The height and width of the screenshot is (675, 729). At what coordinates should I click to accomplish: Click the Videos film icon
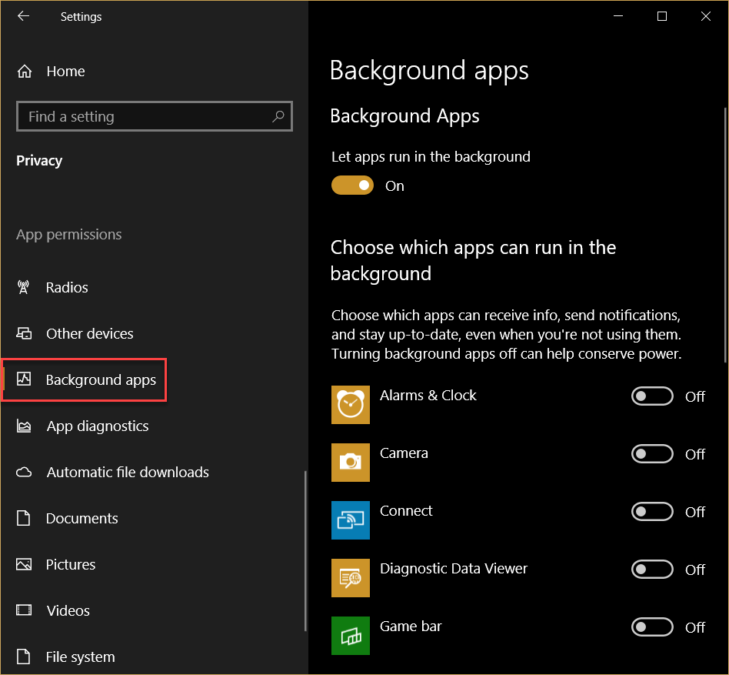point(24,610)
